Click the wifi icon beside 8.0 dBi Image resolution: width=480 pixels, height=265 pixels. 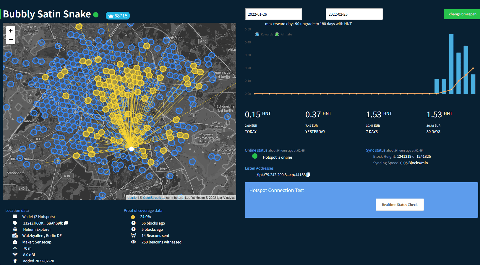pyautogui.click(x=15, y=255)
